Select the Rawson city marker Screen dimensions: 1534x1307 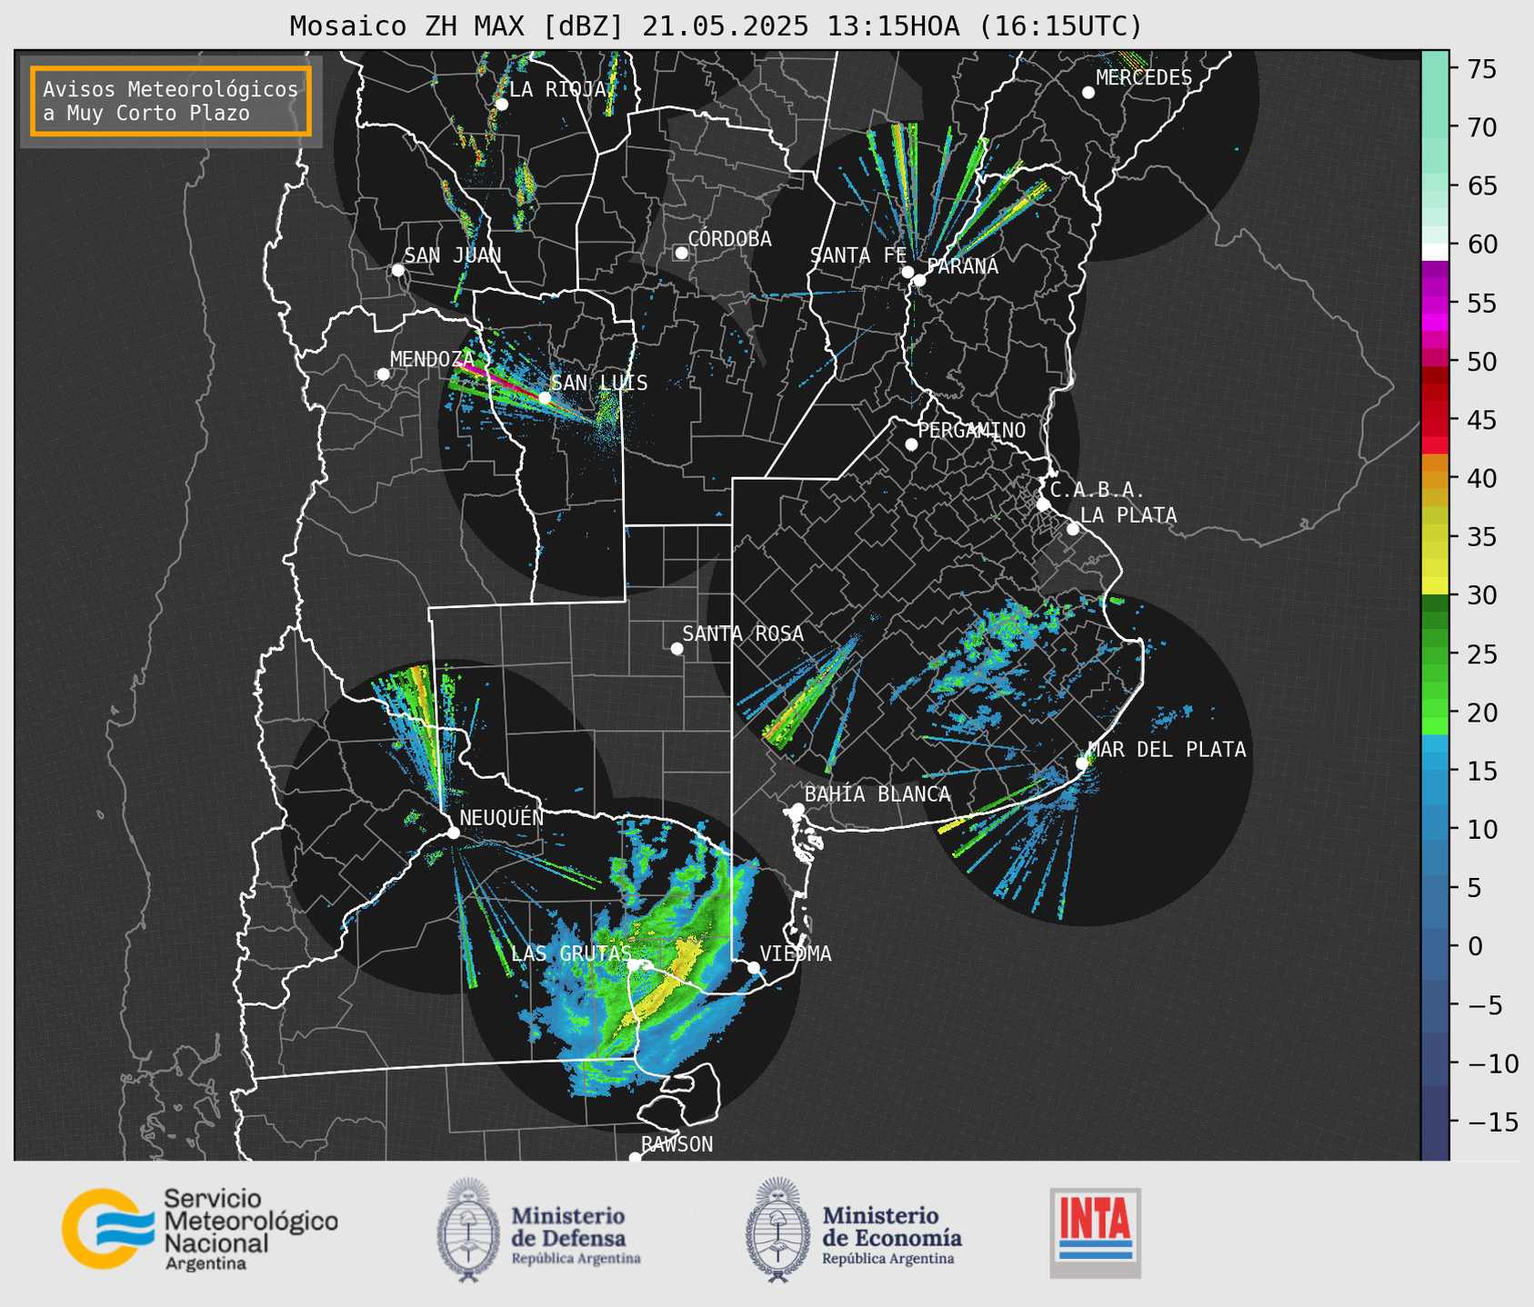pos(635,1158)
